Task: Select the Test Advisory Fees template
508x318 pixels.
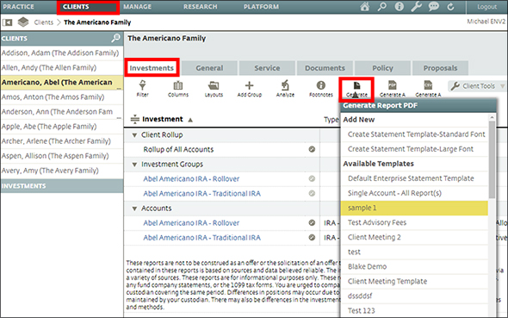Action: 414,222
